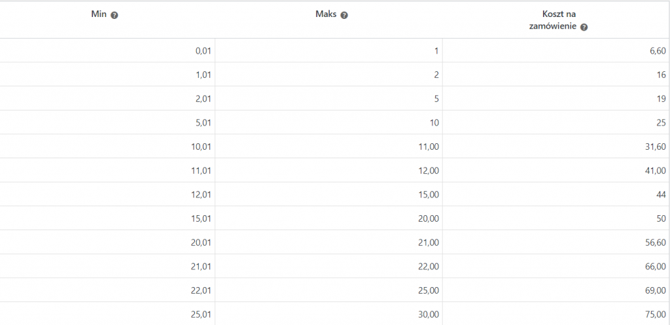670x325 pixels.
Task: Select the Min cell with 1,01
Action: click(107, 75)
